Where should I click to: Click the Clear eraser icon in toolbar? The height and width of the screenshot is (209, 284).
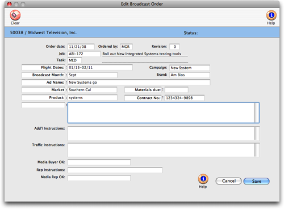pyautogui.click(x=15, y=15)
